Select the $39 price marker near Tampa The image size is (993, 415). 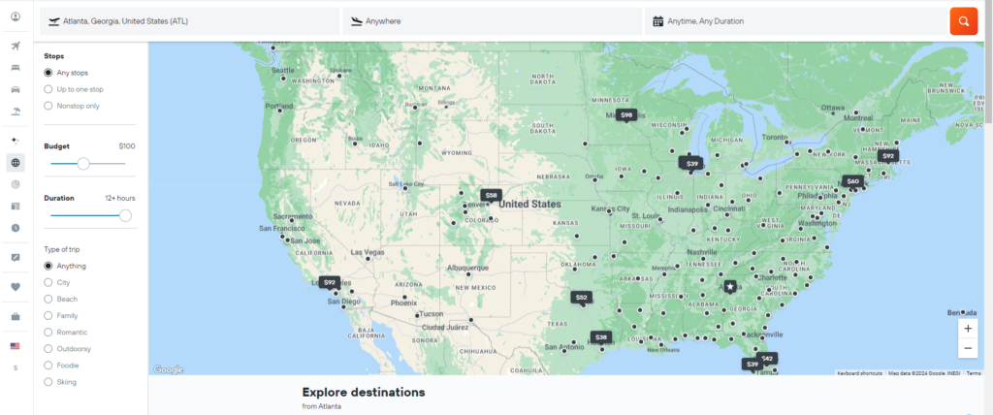tap(752, 364)
